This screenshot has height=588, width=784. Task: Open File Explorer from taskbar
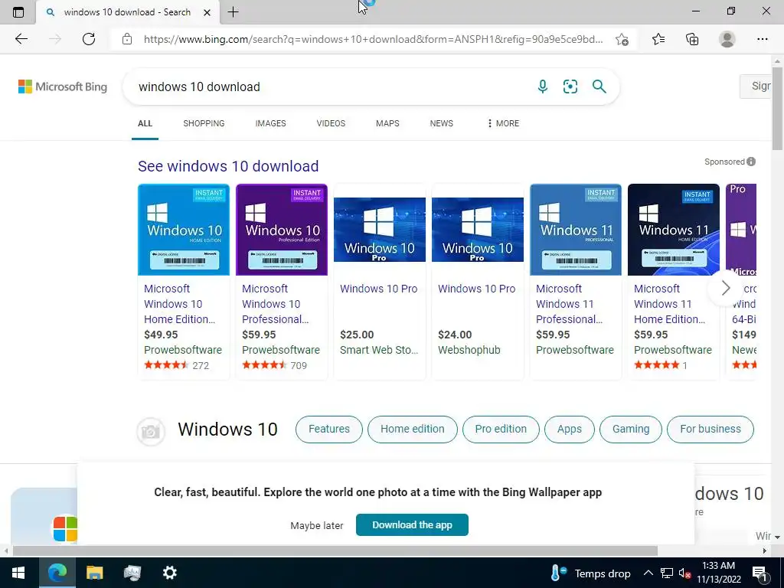point(94,573)
